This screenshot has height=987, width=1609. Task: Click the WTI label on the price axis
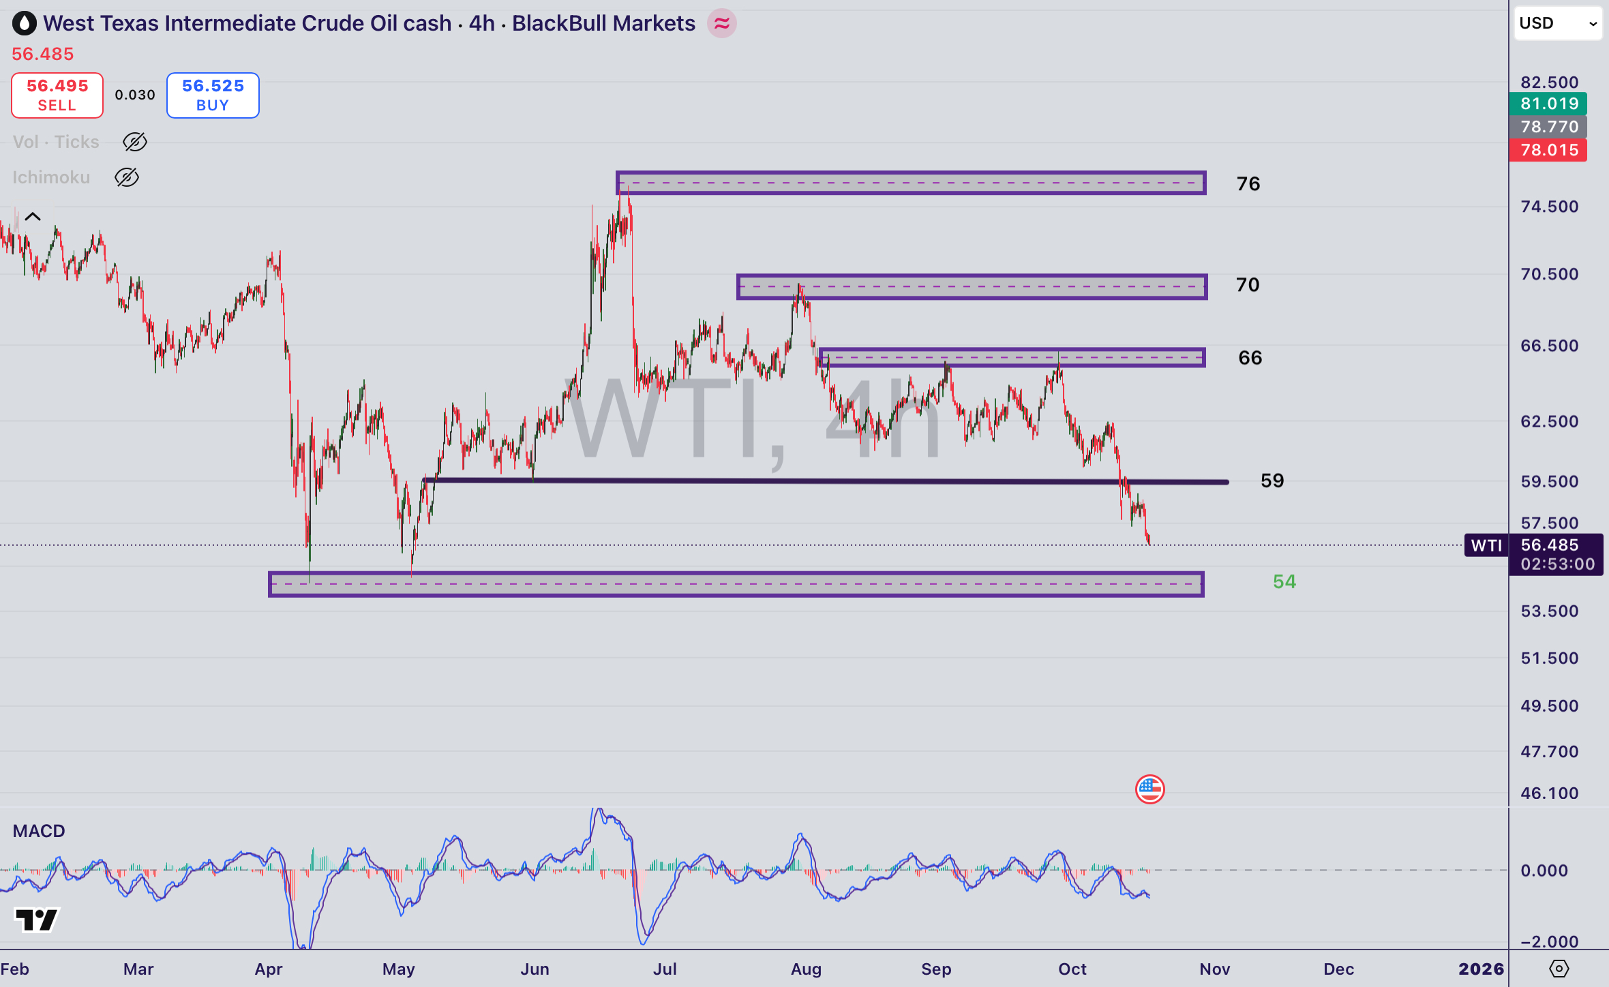coord(1486,545)
